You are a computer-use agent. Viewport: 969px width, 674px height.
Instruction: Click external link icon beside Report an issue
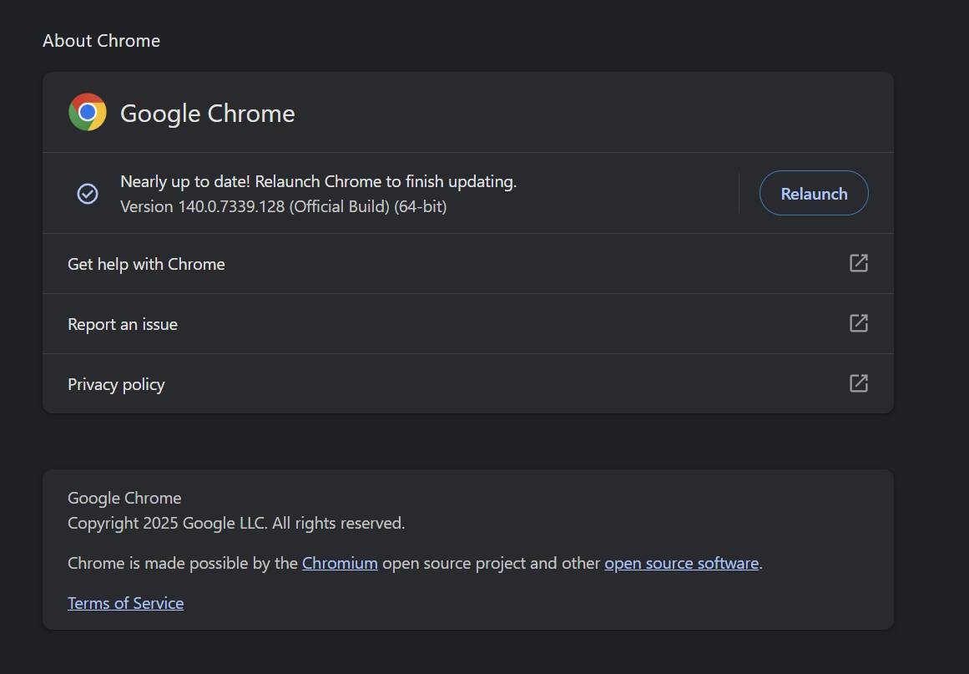tap(858, 322)
